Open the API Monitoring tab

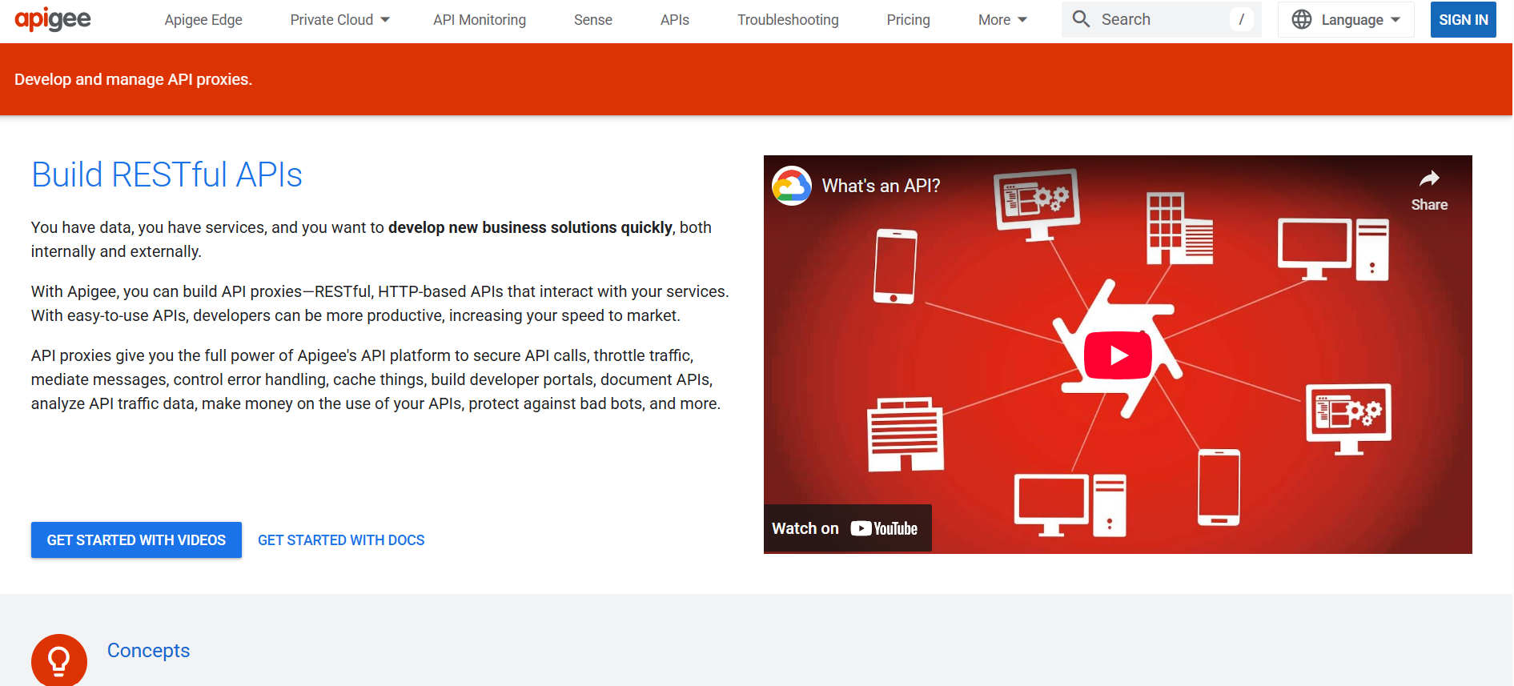(480, 20)
